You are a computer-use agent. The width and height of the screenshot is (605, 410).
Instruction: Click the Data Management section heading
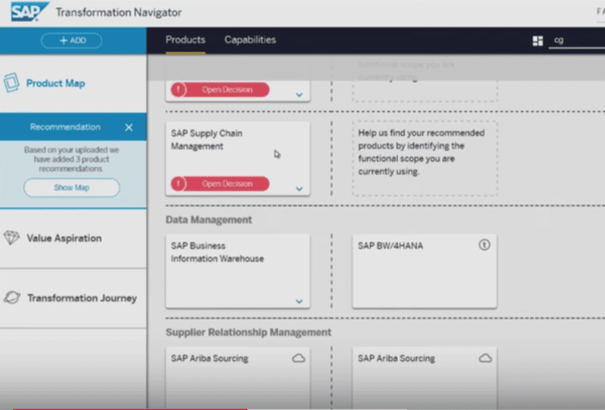[x=208, y=220]
